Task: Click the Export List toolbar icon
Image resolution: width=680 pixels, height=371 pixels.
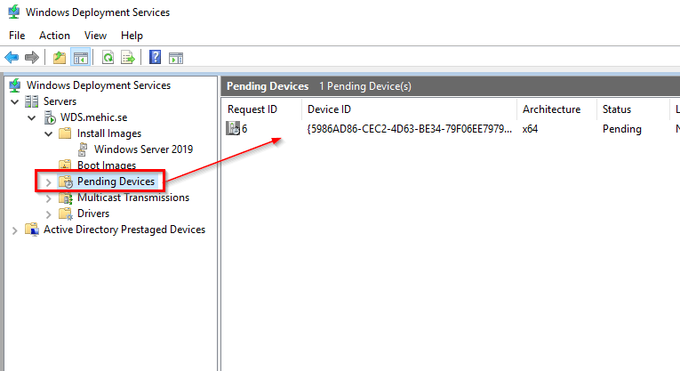Action: click(x=128, y=58)
